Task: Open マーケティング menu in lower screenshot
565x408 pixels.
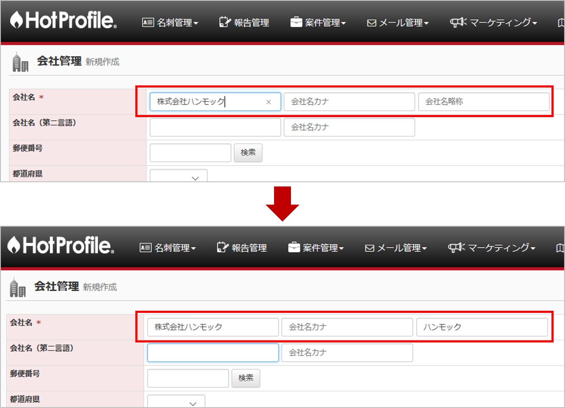Action: click(x=492, y=248)
